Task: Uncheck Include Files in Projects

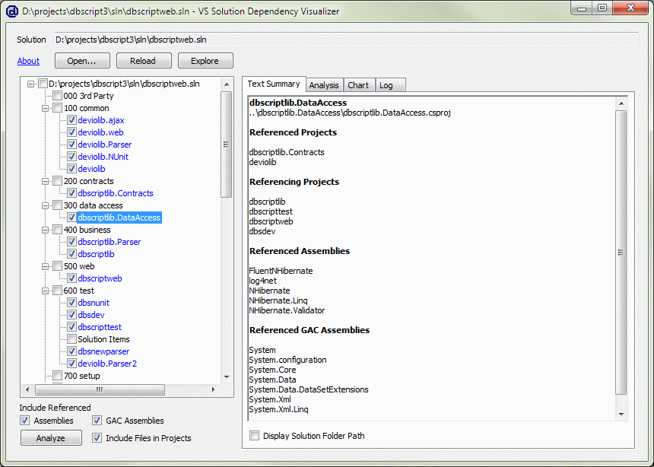Action: click(97, 438)
